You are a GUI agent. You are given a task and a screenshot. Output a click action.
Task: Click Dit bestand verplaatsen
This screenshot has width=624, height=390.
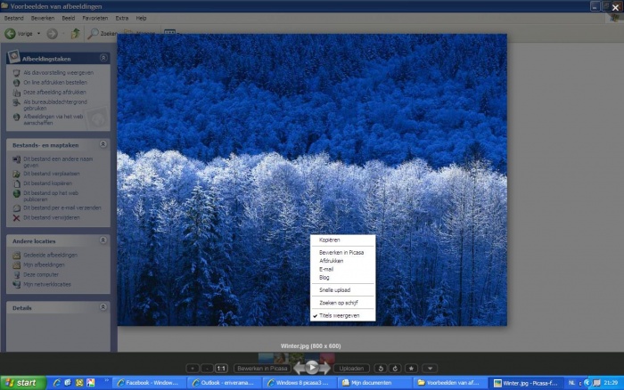52,174
